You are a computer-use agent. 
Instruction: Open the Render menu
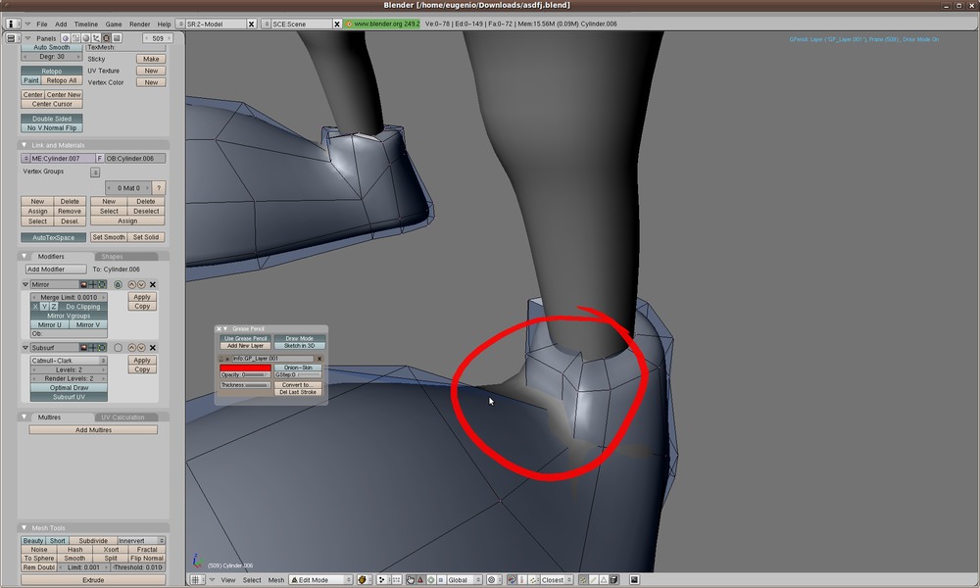click(x=139, y=24)
